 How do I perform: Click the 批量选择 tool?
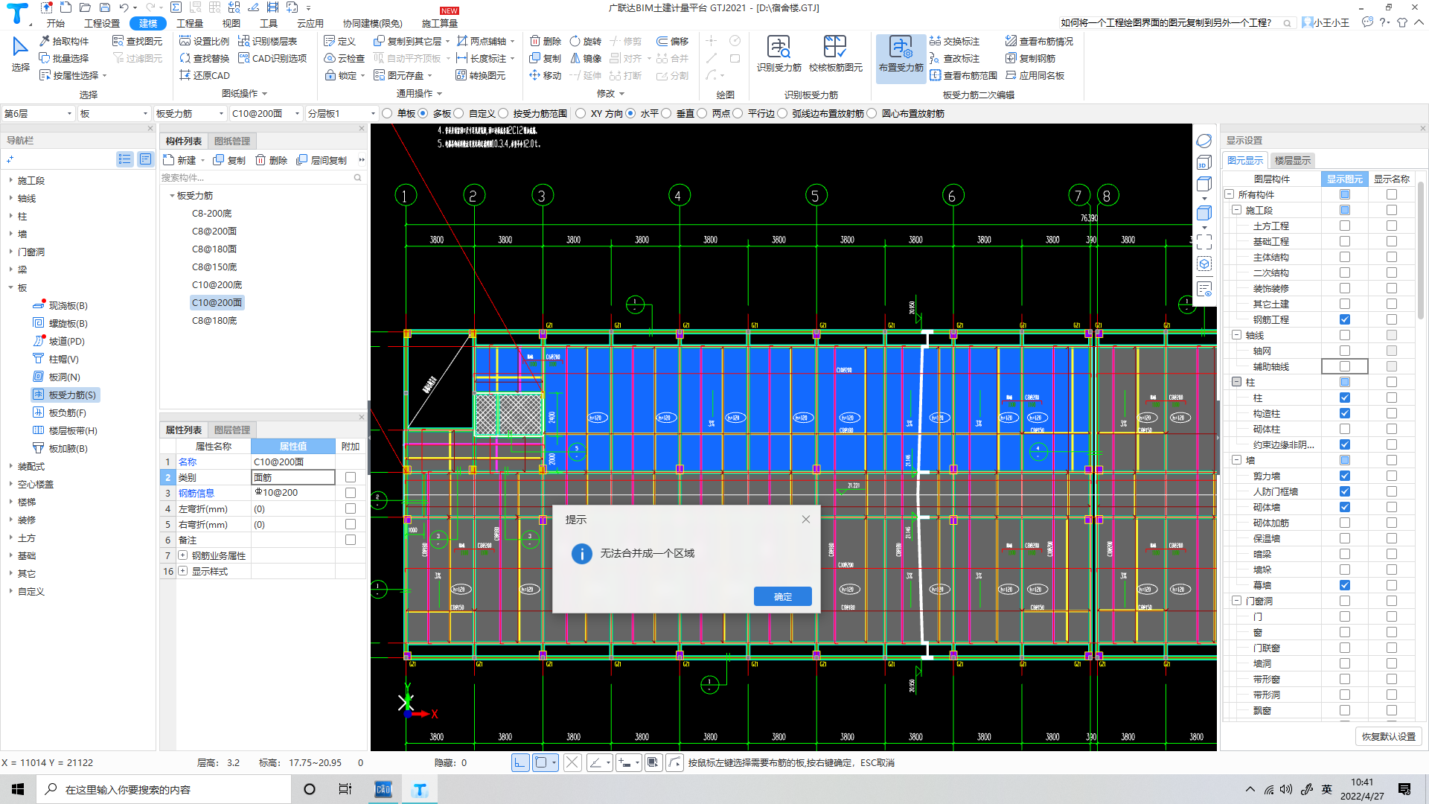(64, 58)
